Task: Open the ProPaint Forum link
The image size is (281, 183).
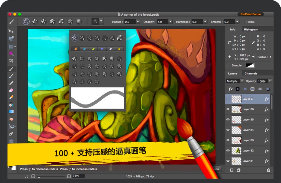Action: (250, 14)
